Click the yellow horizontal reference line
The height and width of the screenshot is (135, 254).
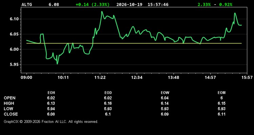(x=134, y=43)
